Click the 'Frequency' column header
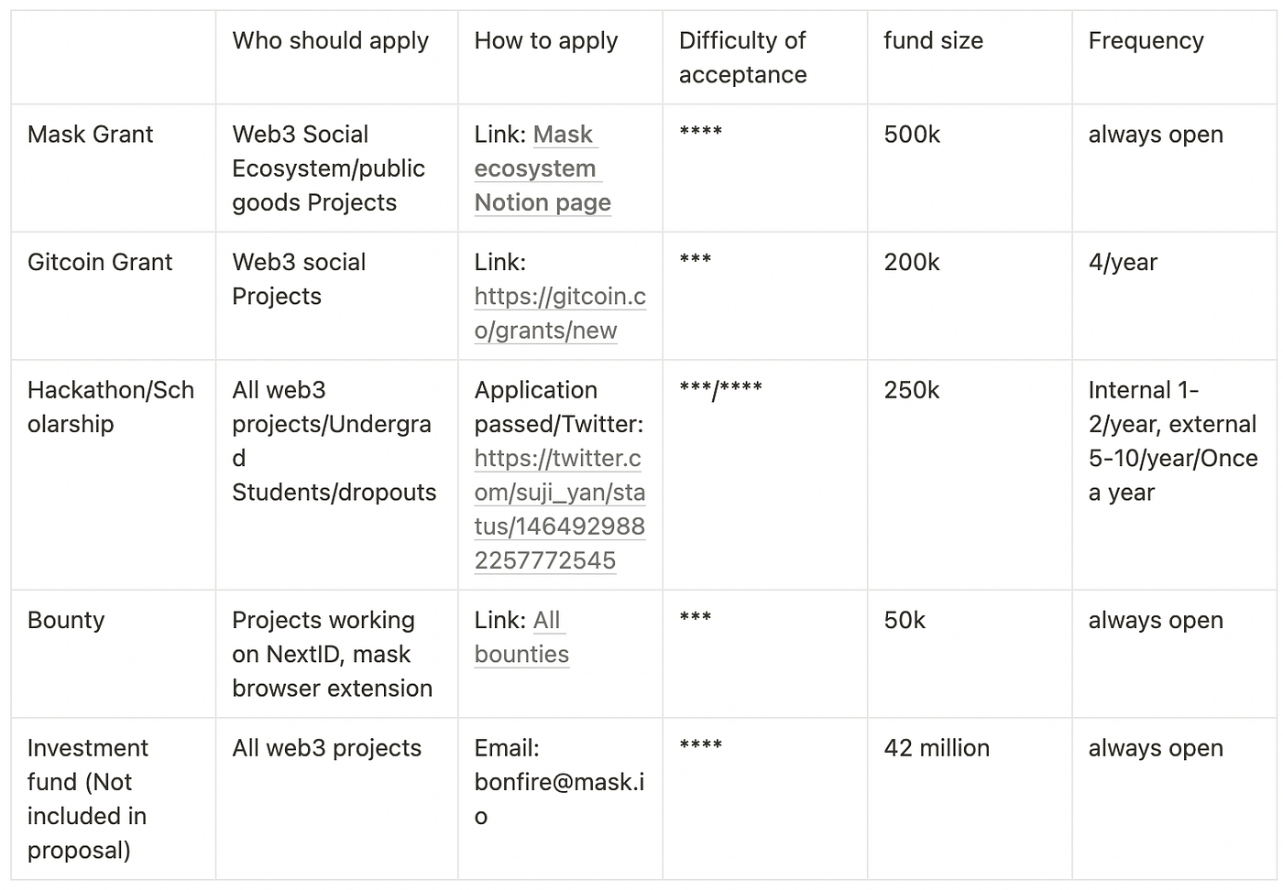1283x890 pixels. [1146, 41]
